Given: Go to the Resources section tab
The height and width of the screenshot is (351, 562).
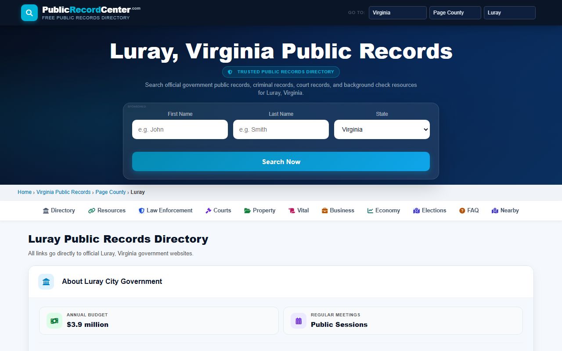Looking at the screenshot, I should coord(107,211).
